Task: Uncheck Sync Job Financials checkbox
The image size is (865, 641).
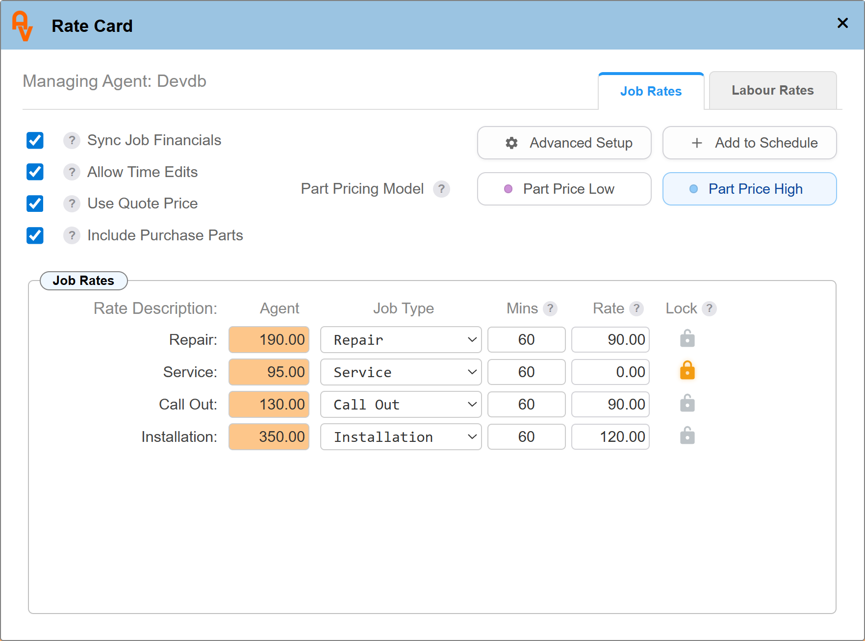Action: (35, 140)
